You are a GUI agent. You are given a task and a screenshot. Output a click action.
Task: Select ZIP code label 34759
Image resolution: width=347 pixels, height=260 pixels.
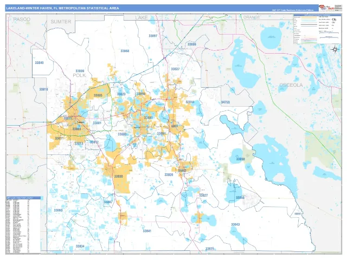tap(226, 102)
